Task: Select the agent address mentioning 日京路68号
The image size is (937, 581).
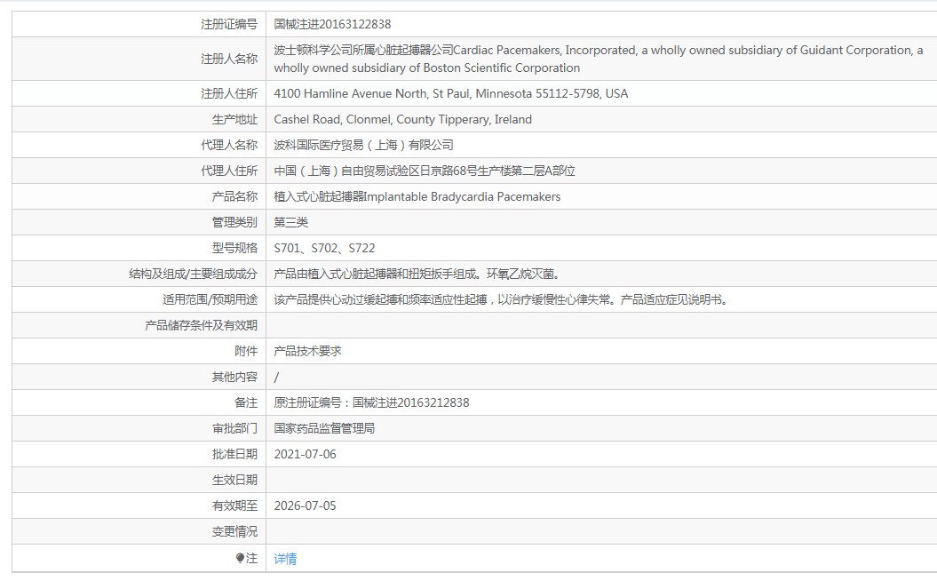Action: tap(425, 171)
